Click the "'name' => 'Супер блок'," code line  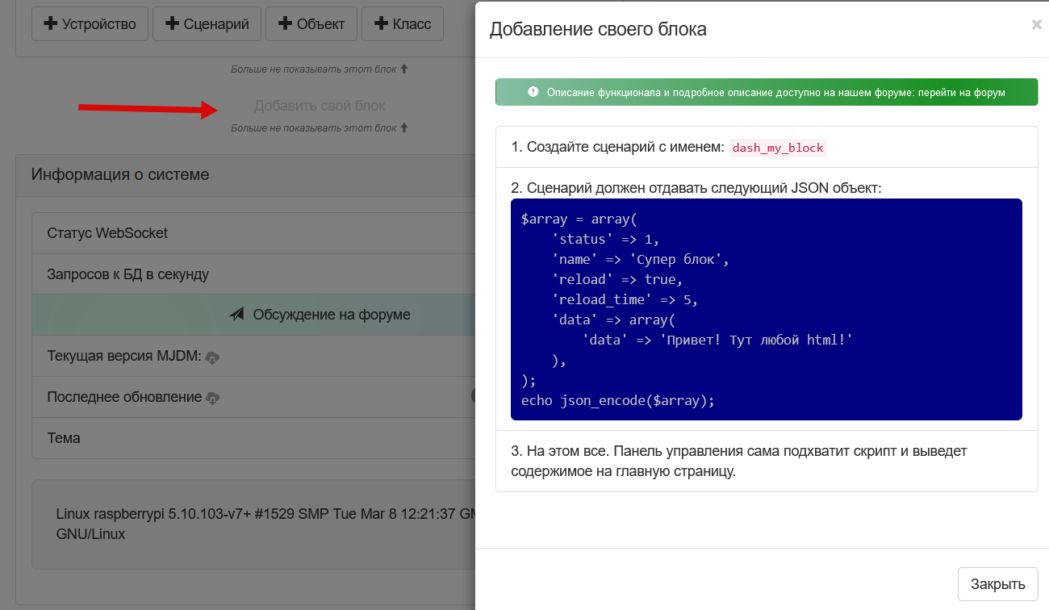(641, 260)
